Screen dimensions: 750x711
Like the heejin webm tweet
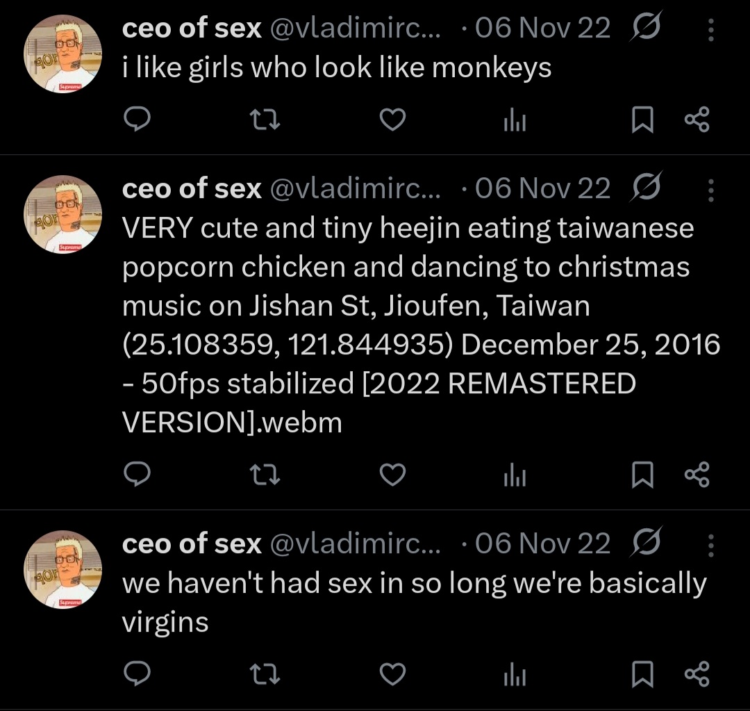tap(392, 475)
